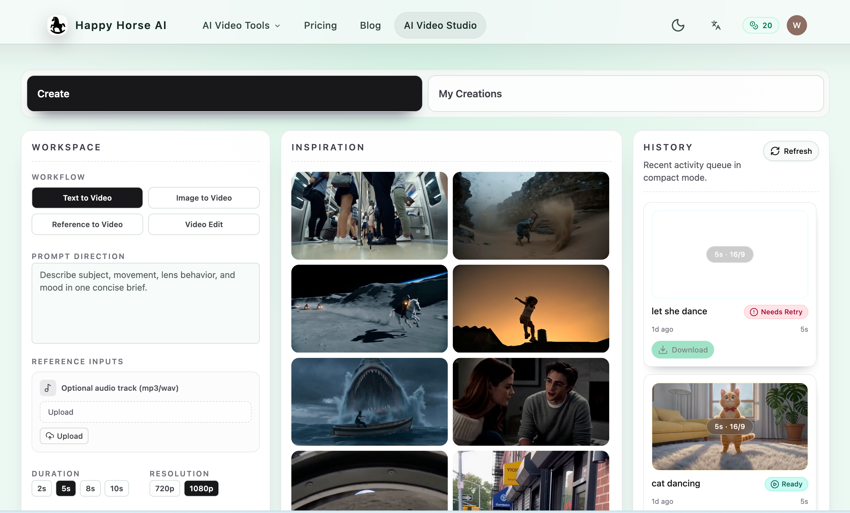Click the play icon on the Ready badge

[x=774, y=484]
